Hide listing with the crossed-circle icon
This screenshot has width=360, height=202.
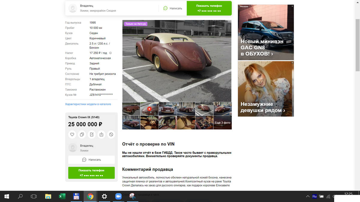[111, 135]
